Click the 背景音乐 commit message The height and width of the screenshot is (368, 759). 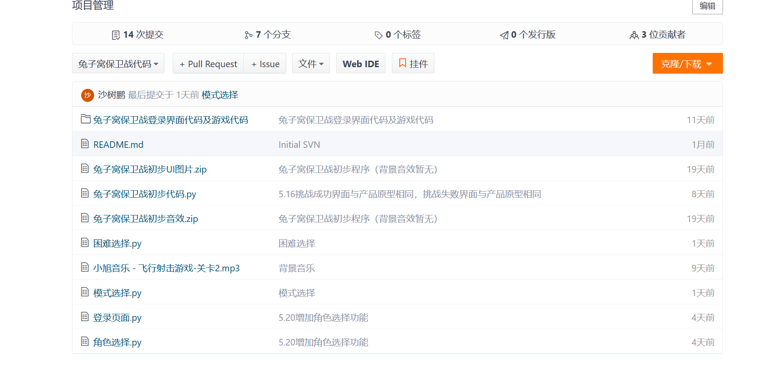click(x=297, y=268)
